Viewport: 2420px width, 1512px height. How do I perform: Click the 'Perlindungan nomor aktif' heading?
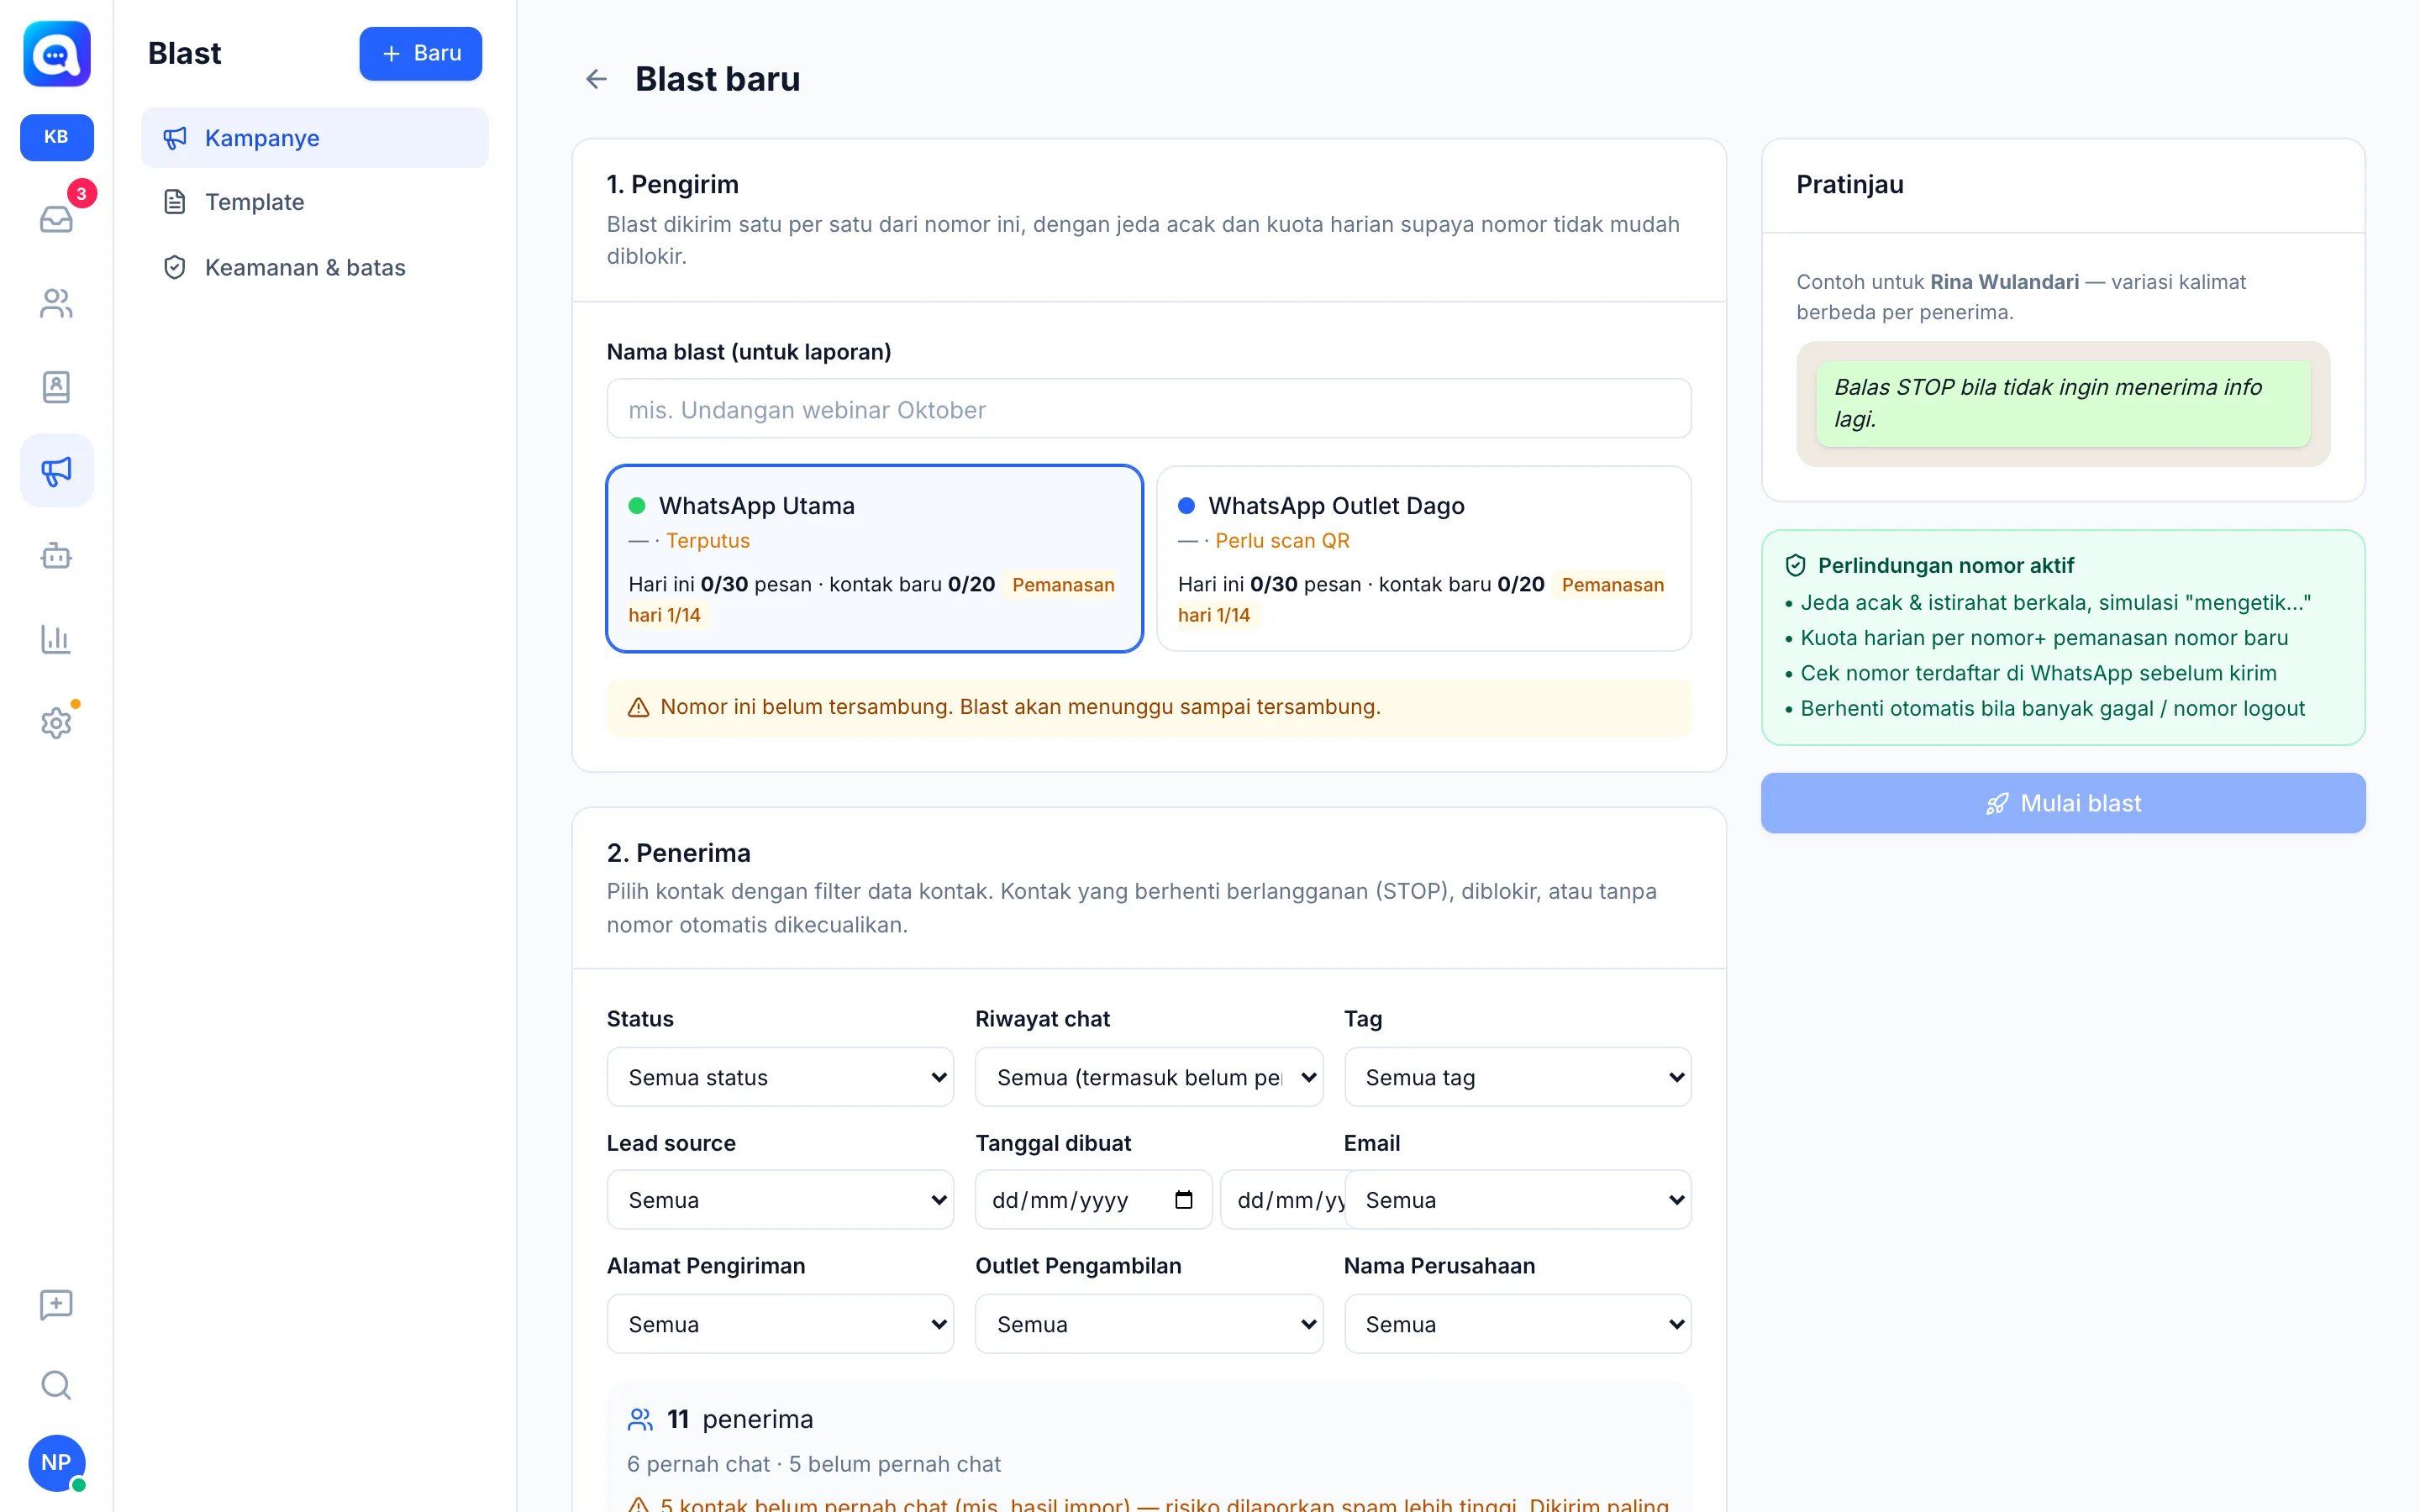pyautogui.click(x=1945, y=565)
